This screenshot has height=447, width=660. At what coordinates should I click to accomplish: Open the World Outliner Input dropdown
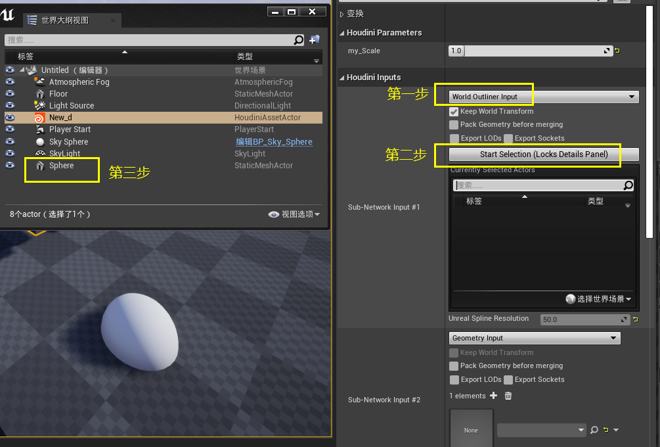pyautogui.click(x=544, y=97)
